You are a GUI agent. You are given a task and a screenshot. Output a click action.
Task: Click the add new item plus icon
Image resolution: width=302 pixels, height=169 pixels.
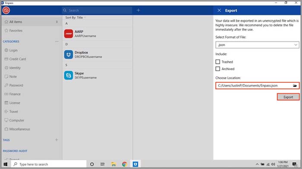click(138, 10)
